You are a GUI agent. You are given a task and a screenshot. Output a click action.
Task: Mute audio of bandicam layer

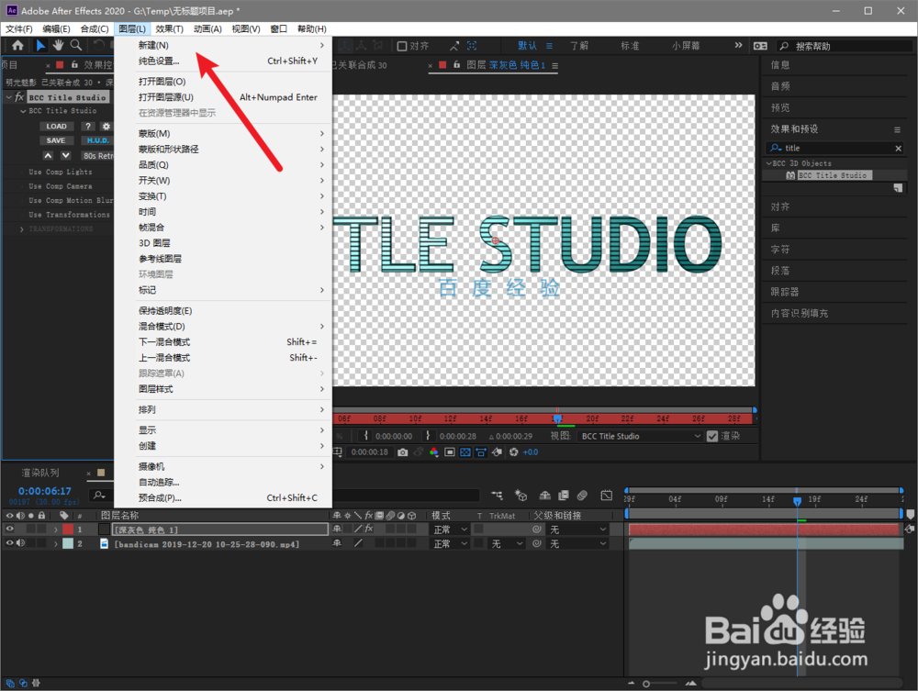pyautogui.click(x=20, y=543)
